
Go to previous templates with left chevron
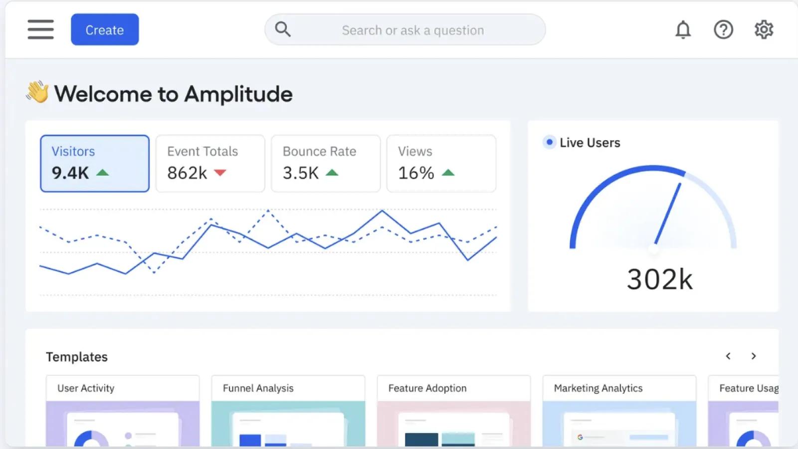point(728,356)
